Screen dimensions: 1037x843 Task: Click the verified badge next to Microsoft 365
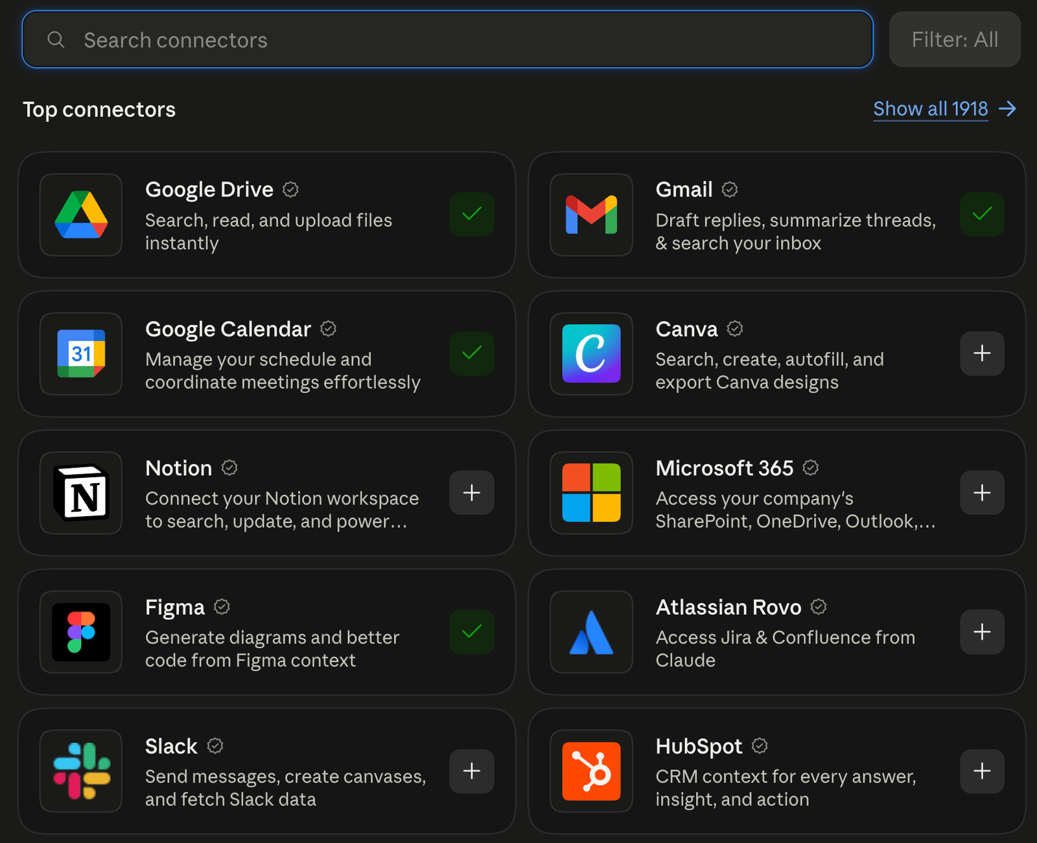pos(811,468)
